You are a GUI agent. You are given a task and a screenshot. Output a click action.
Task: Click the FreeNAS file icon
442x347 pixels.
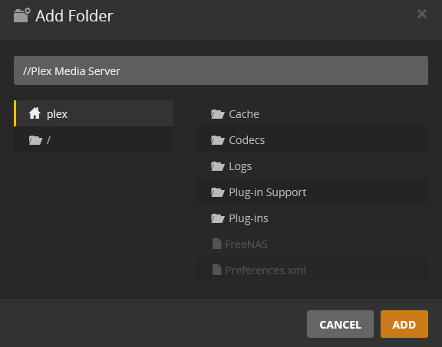coord(216,244)
